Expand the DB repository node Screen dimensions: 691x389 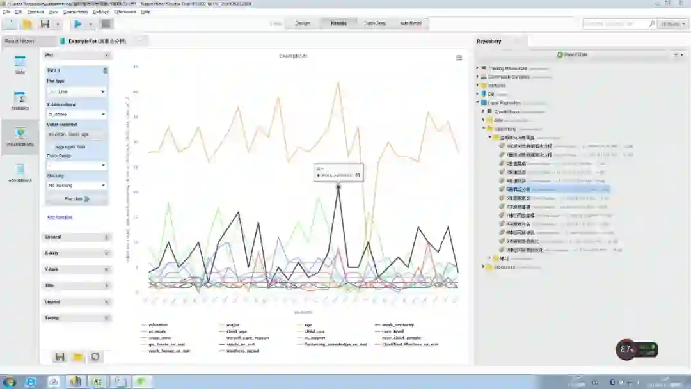tap(477, 94)
